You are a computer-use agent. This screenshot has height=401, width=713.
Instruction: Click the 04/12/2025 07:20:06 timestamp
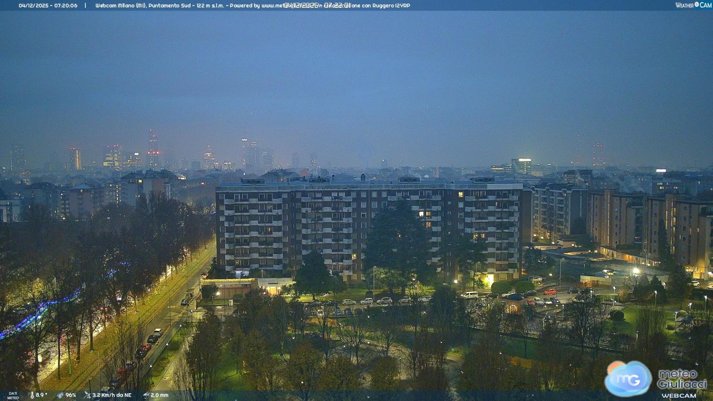click(x=48, y=5)
